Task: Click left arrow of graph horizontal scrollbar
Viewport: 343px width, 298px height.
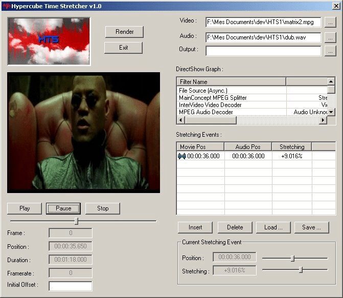Action: (x=180, y=120)
